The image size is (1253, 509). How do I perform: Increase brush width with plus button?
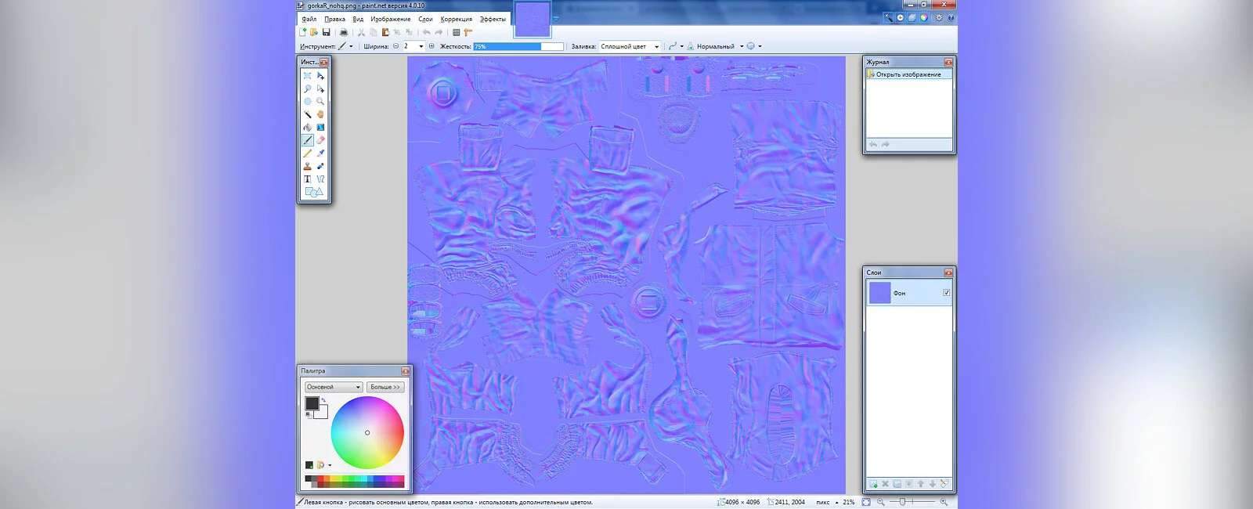tap(432, 46)
